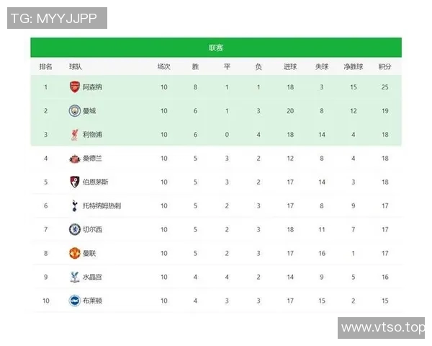Screen dimensions: 432x346
Task: Click the TG: MYYJJPP watermark label
Action: tap(57, 18)
